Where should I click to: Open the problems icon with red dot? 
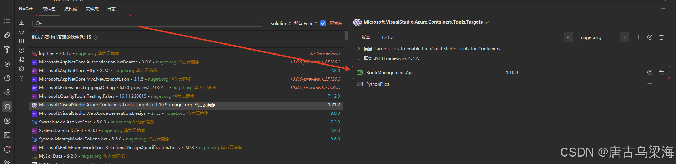tap(7, 149)
